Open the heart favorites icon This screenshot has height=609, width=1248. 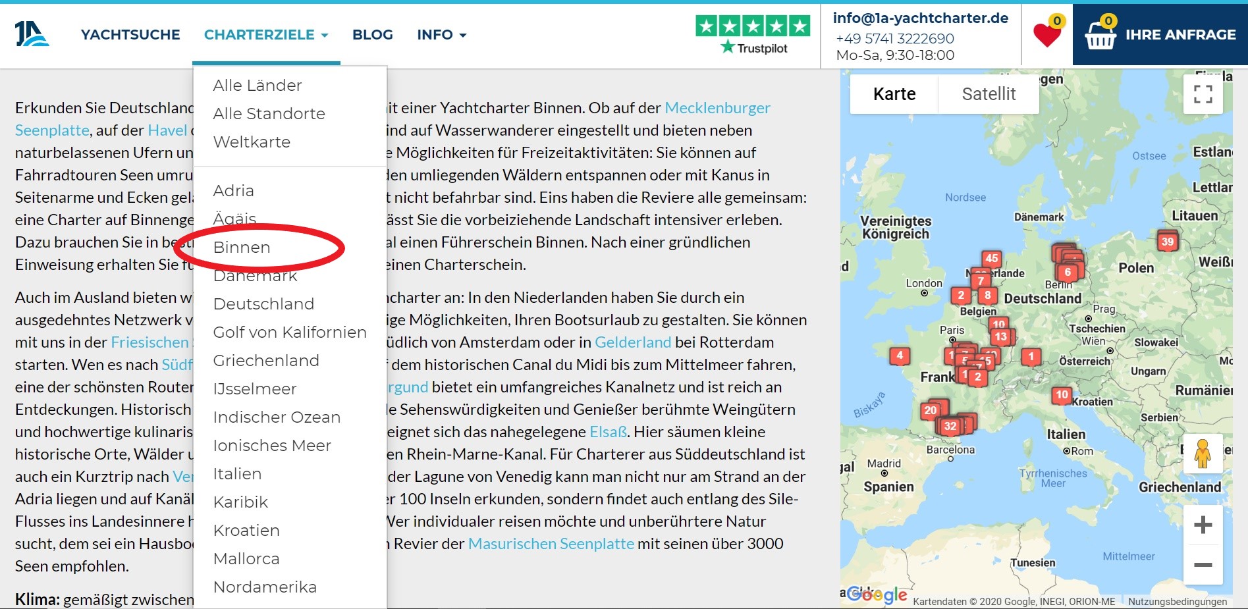click(1046, 34)
